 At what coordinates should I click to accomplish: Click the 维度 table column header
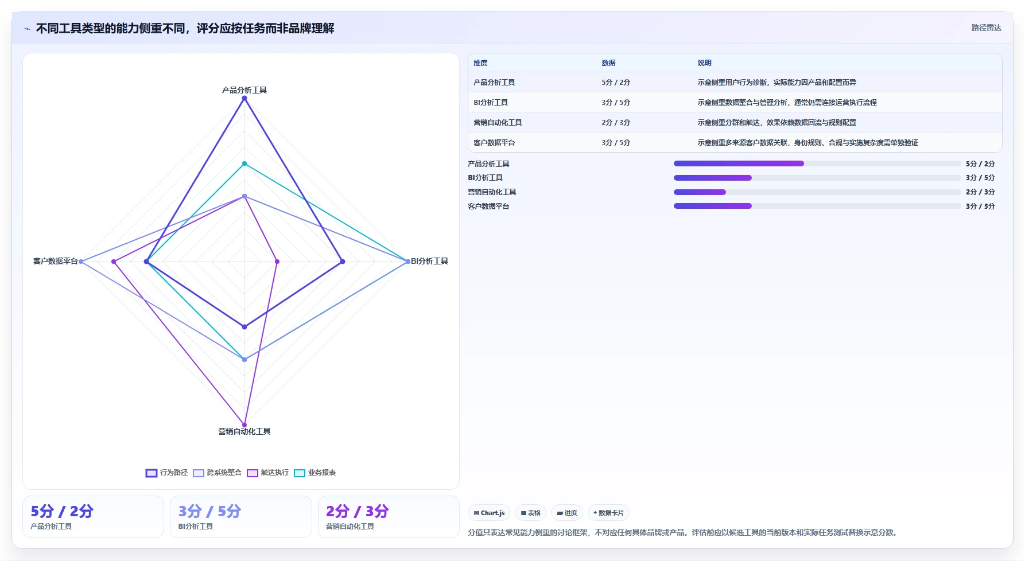point(480,63)
